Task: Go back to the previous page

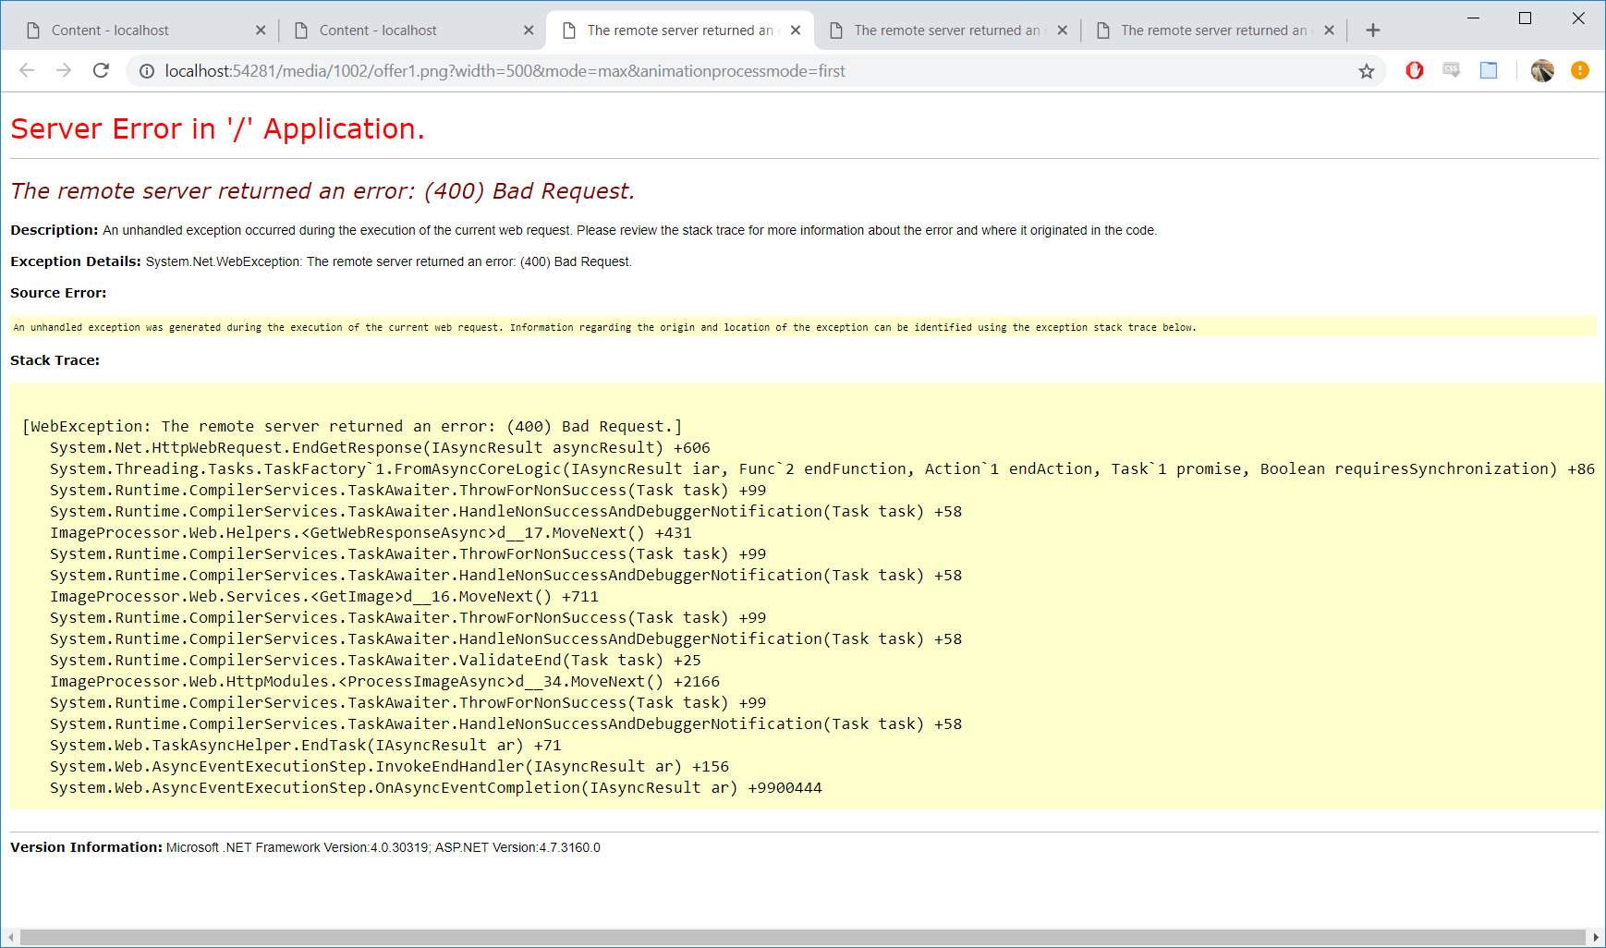Action: pos(27,71)
